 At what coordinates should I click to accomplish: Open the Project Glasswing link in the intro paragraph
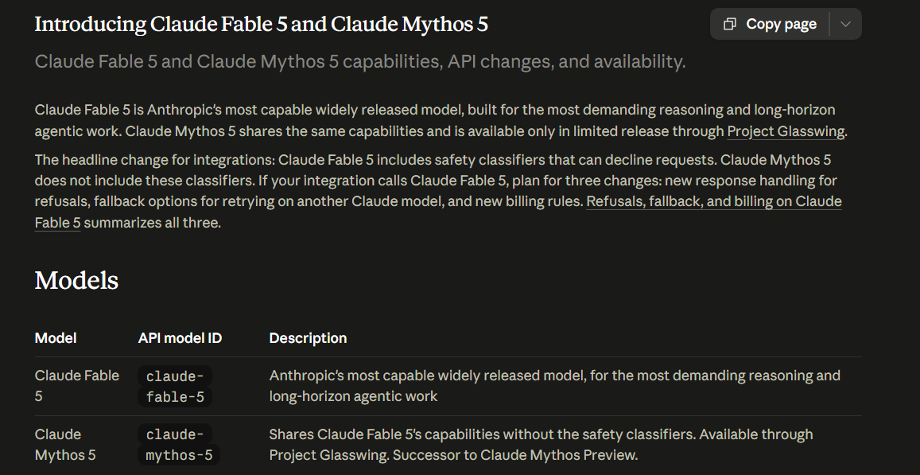786,131
